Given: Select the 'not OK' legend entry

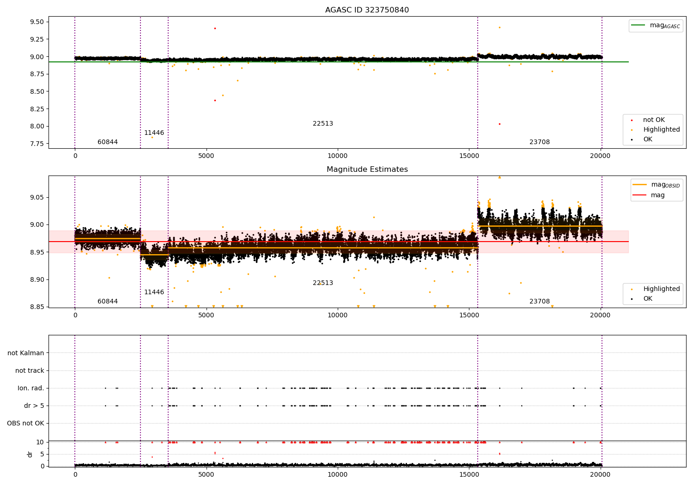Looking at the screenshot, I should (x=654, y=120).
